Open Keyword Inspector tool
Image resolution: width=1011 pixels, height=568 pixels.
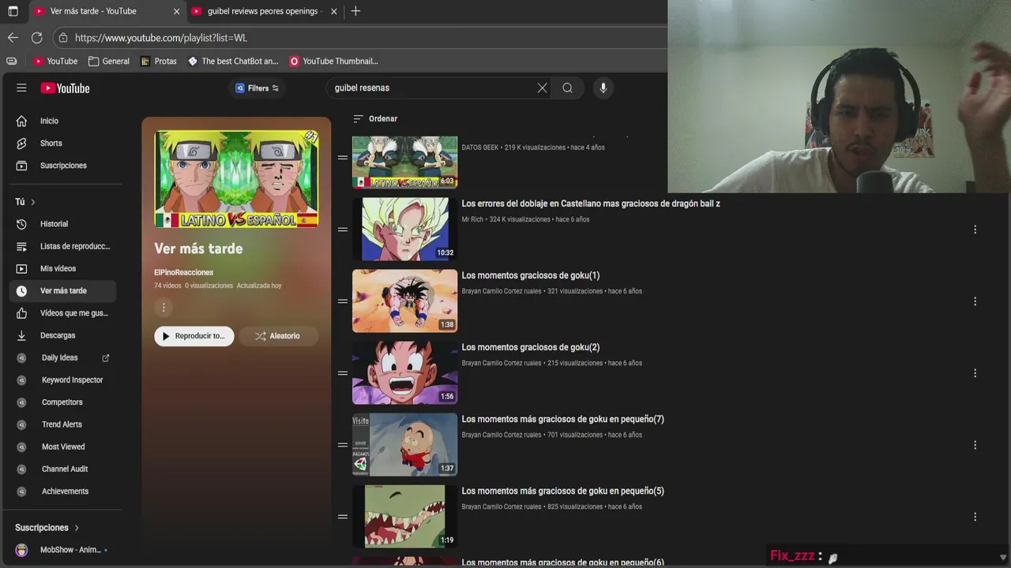(x=63, y=379)
